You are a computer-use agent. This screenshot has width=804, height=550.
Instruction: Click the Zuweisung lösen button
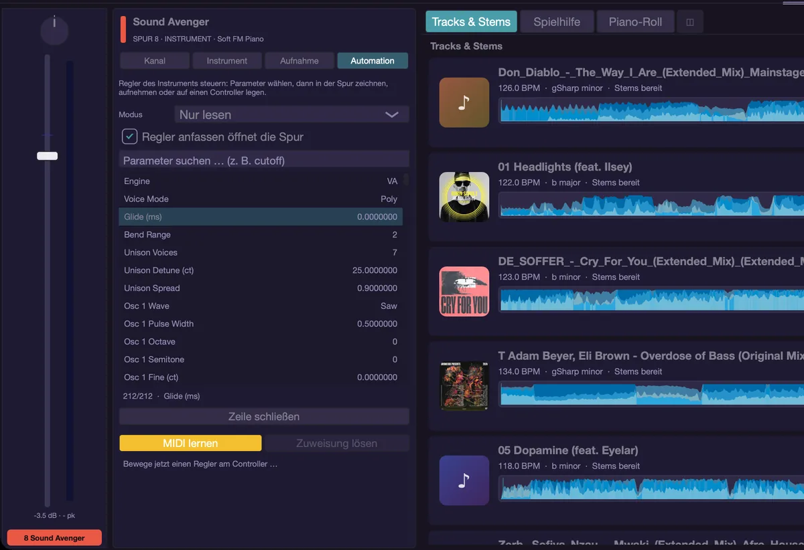(x=336, y=443)
